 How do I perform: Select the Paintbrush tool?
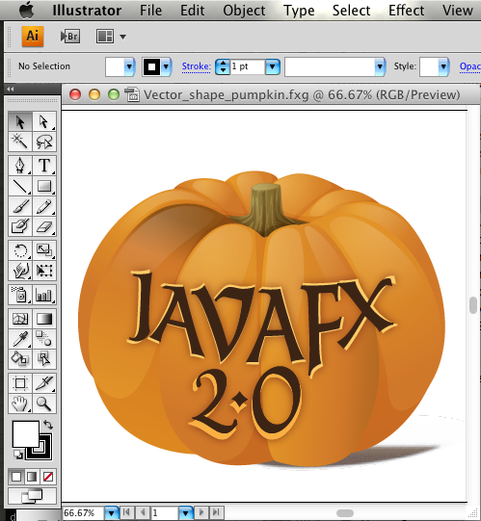(x=20, y=207)
